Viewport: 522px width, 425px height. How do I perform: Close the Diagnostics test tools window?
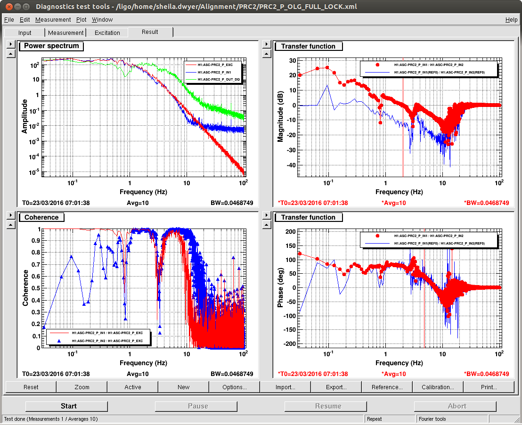coord(9,6)
